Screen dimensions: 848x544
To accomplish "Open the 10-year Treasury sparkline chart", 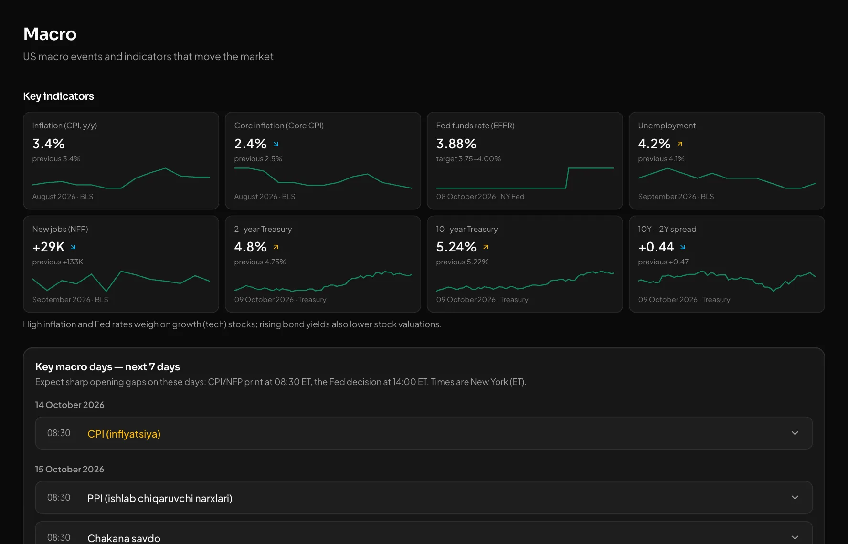I will tap(525, 282).
